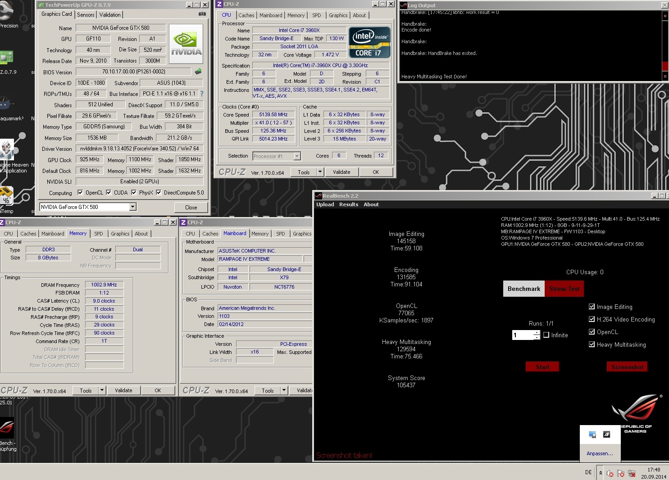Show hidden tray icons arrow

point(601,473)
